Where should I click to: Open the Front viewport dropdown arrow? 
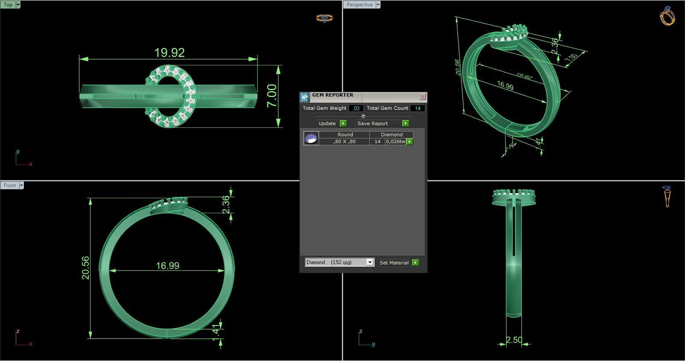point(21,185)
